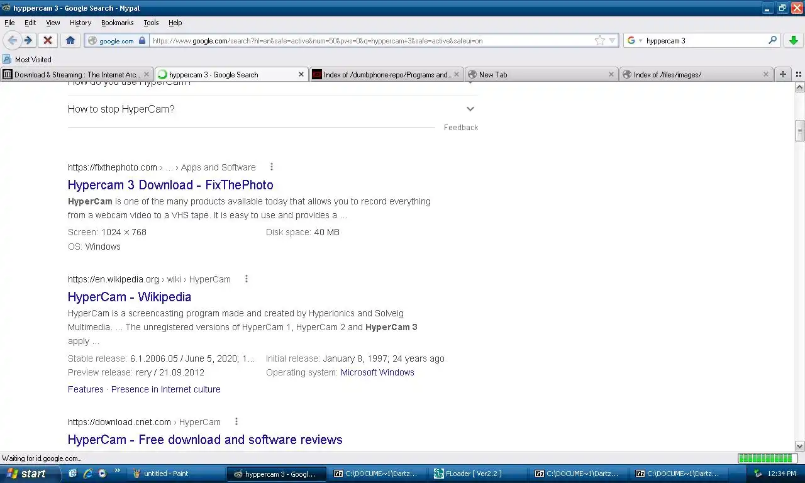Viewport: 805px width, 483px height.
Task: Launch Internet Explorer from Quick Launch
Action: point(87,474)
